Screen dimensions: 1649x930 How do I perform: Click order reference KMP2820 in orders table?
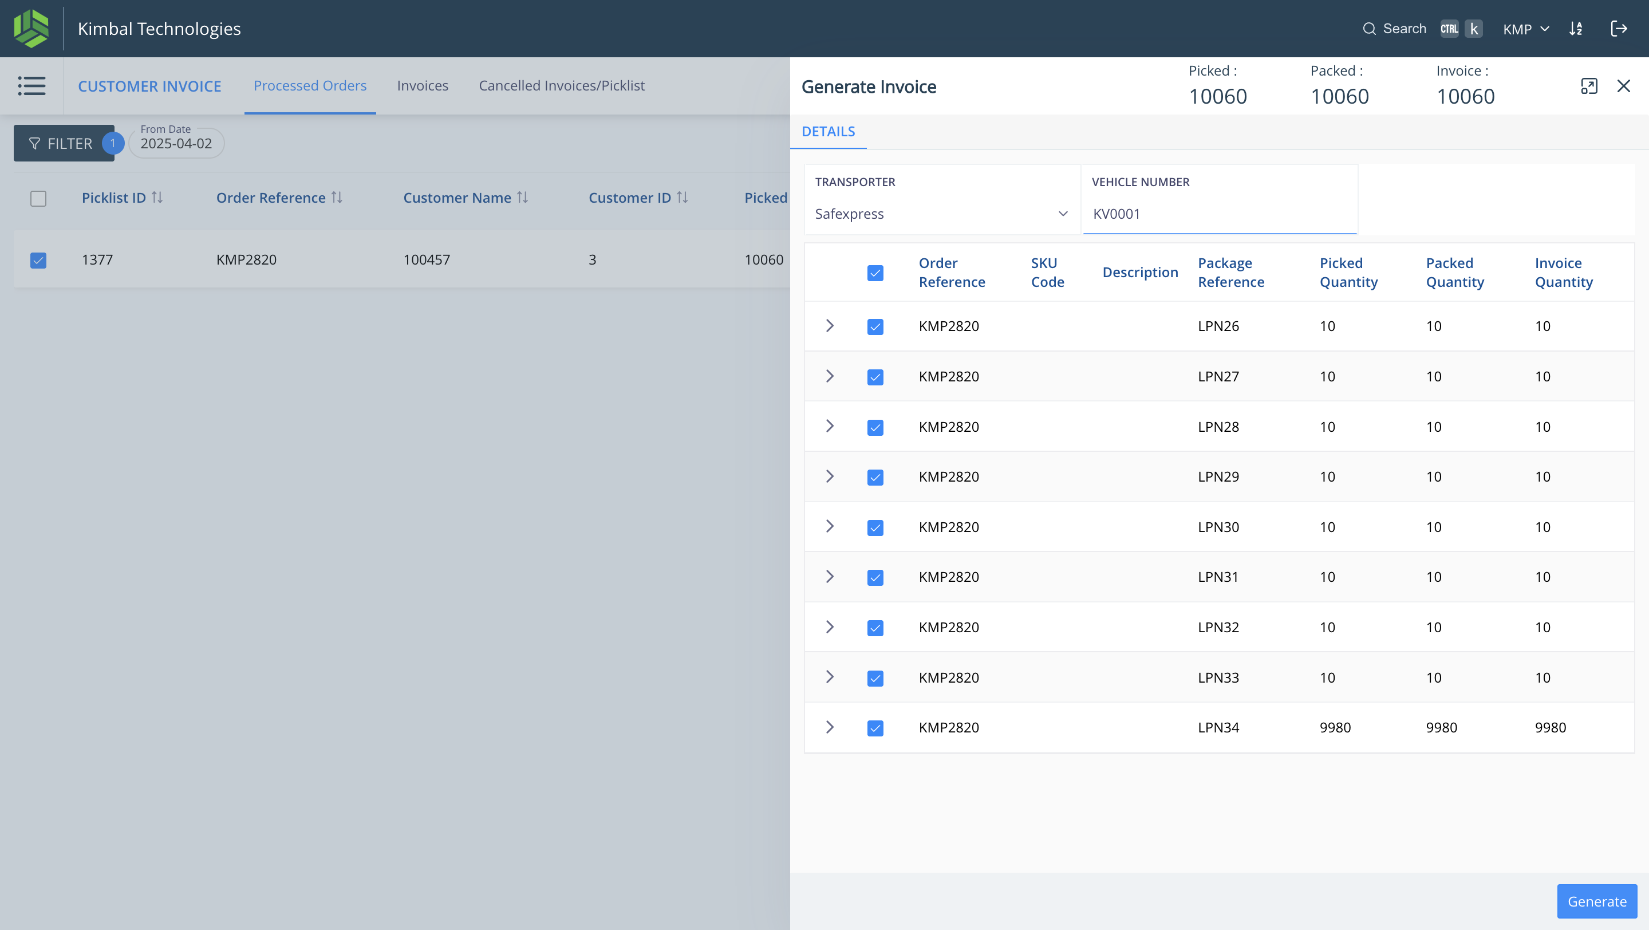click(x=246, y=259)
